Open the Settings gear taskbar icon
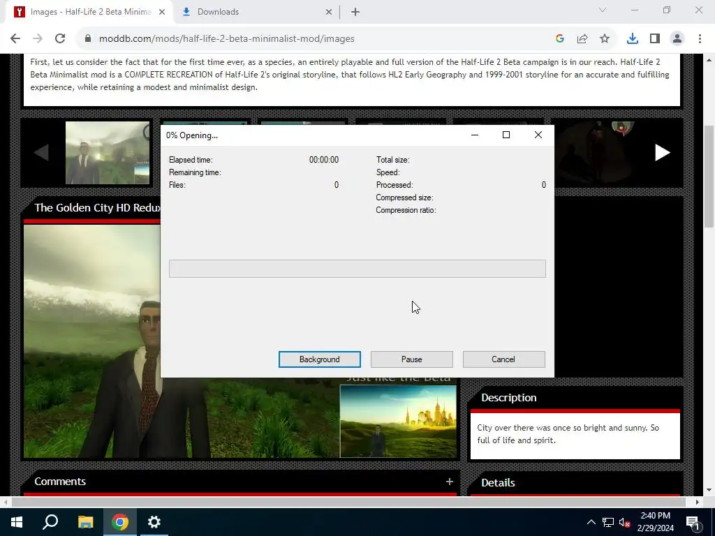Image resolution: width=715 pixels, height=536 pixels. (154, 522)
